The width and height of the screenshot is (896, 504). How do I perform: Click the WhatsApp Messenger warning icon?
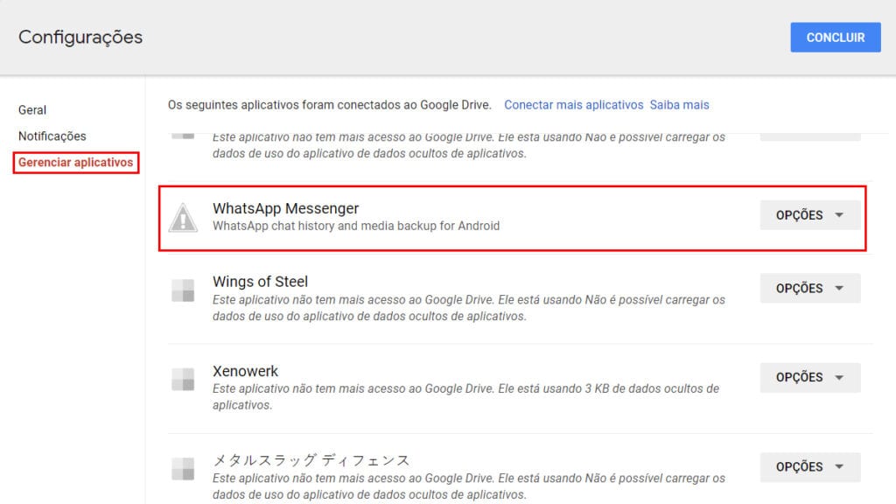coord(183,218)
